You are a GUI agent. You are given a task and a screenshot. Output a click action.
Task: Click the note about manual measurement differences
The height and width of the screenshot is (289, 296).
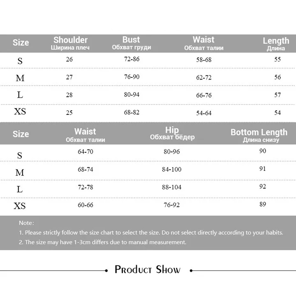click(102, 242)
